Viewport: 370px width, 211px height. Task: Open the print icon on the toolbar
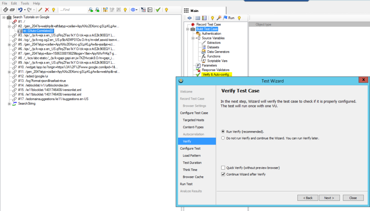(12, 10)
